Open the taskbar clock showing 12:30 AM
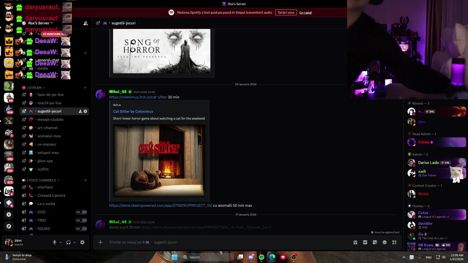 (x=457, y=257)
